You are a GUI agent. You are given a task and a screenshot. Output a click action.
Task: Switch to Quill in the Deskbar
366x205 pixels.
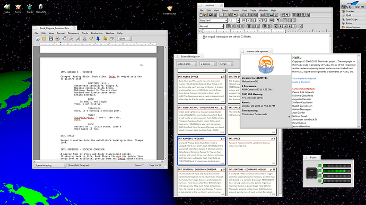(353, 15)
